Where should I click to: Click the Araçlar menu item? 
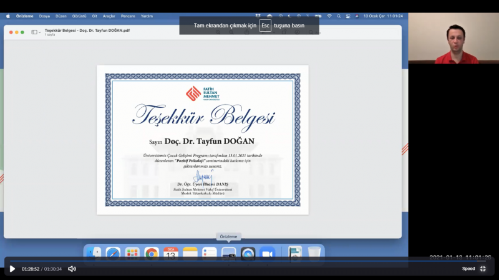(109, 16)
